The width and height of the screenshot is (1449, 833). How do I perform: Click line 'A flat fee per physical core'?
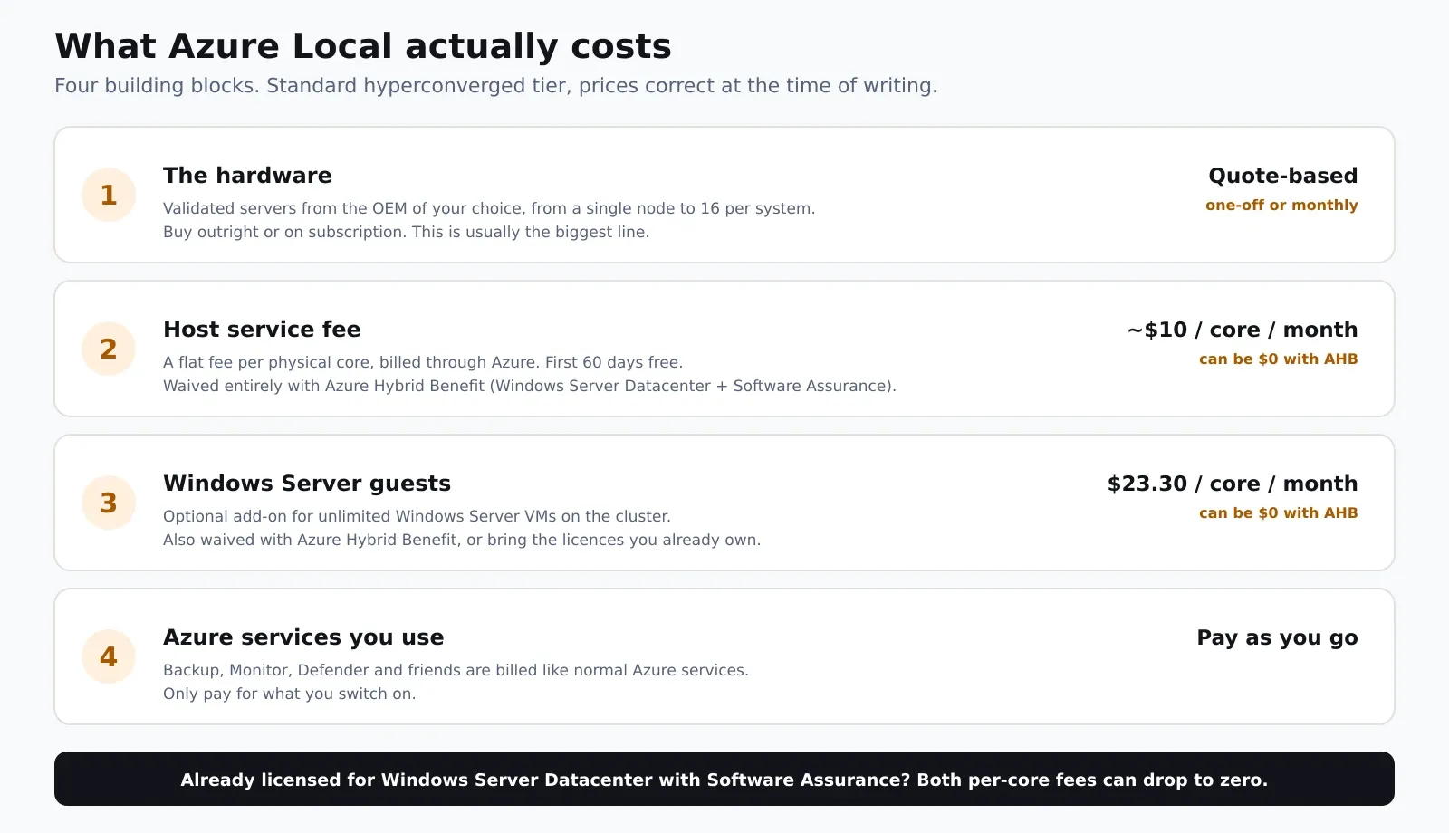423,362
